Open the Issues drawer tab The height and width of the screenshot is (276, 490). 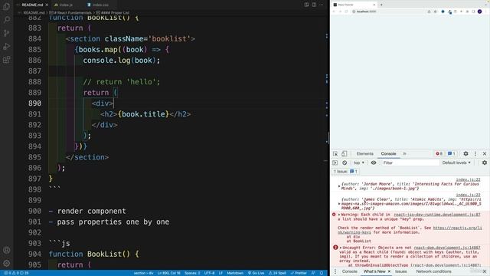click(x=401, y=271)
